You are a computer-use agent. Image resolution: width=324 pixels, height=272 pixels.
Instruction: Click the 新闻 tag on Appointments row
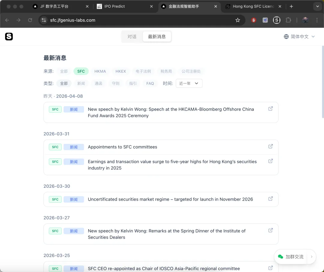(73, 147)
